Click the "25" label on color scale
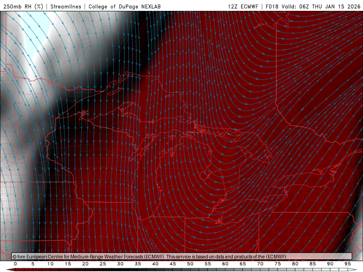This screenshot has height=272, width=363. [x=103, y=264]
